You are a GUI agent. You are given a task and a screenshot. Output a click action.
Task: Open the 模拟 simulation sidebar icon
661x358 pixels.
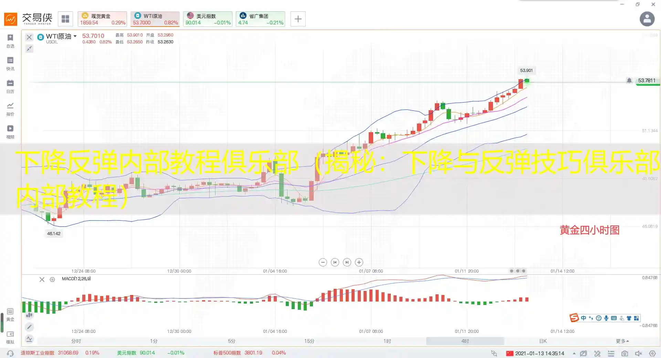coord(10,337)
